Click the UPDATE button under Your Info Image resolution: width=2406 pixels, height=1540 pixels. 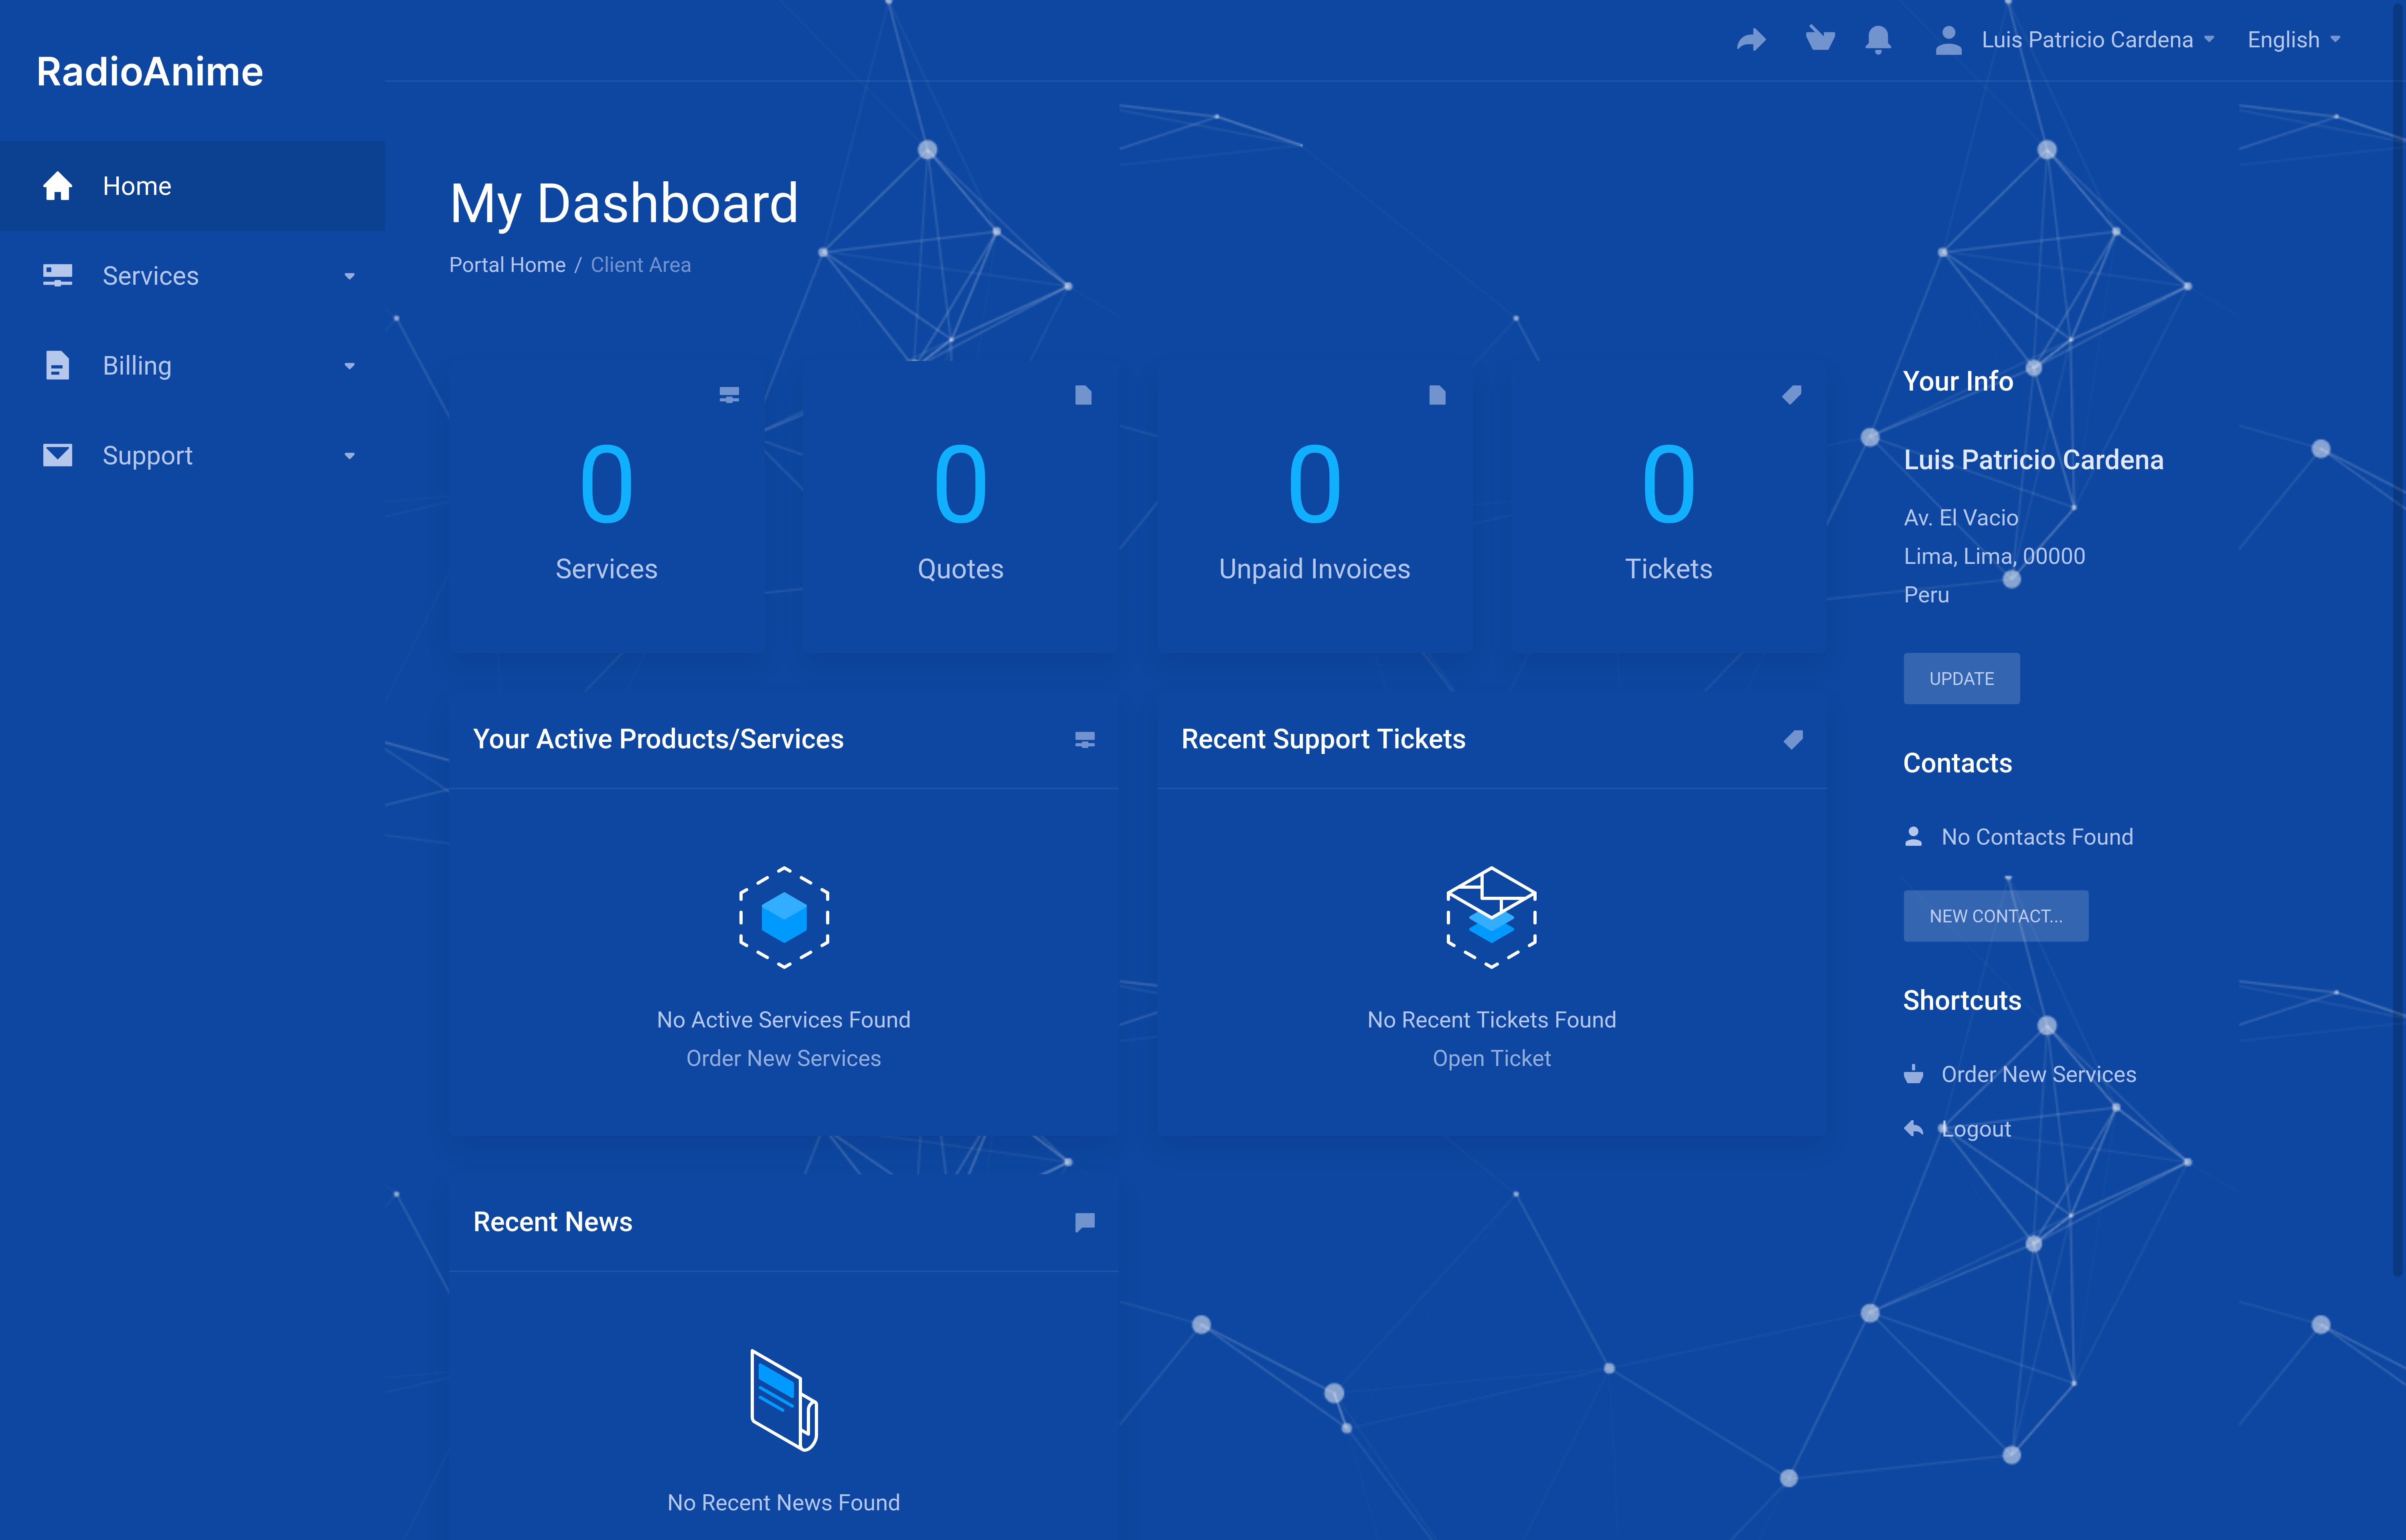click(1961, 679)
